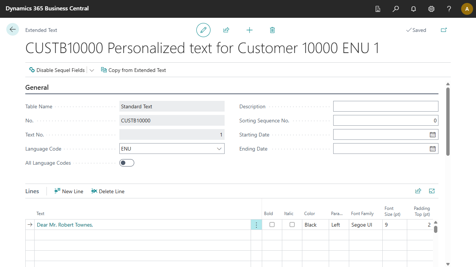Click the back arrow button

pos(13,30)
